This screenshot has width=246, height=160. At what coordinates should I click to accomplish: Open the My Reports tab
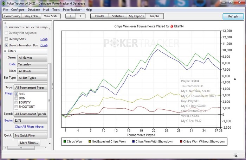click(136, 16)
